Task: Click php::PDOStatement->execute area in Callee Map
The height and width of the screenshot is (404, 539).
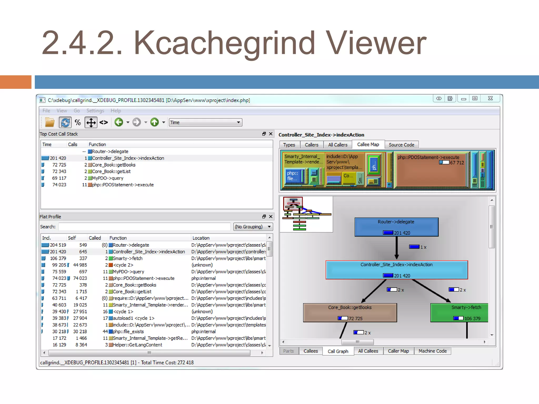Action: pyautogui.click(x=431, y=170)
